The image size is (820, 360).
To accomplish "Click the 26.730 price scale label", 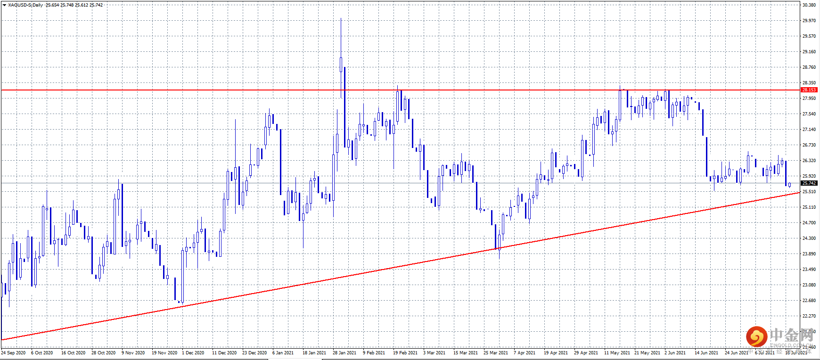I will (809, 145).
